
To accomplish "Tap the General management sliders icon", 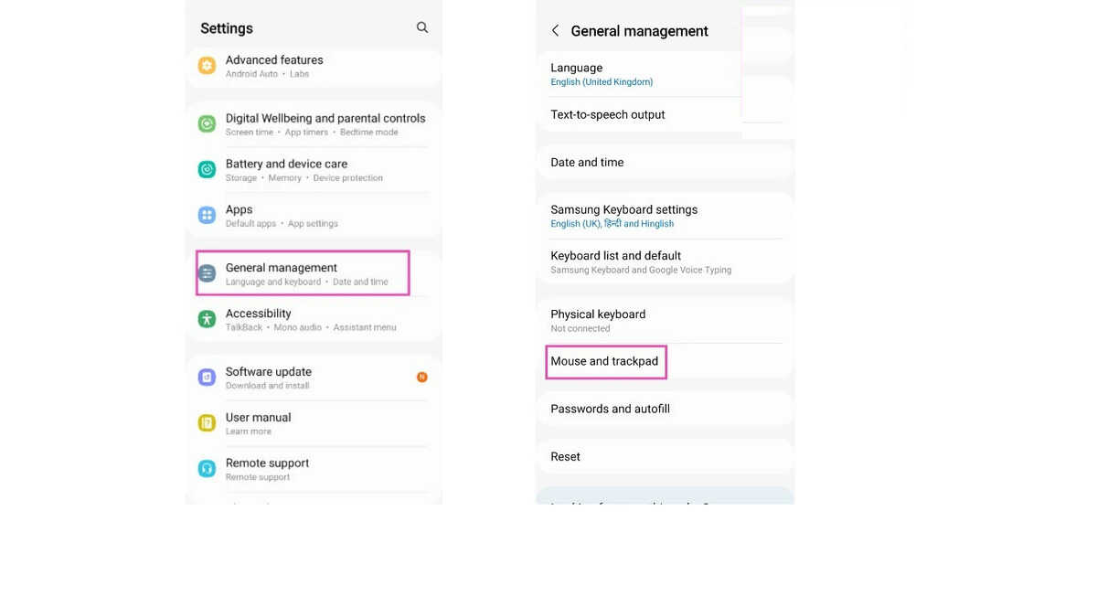I will pyautogui.click(x=208, y=273).
